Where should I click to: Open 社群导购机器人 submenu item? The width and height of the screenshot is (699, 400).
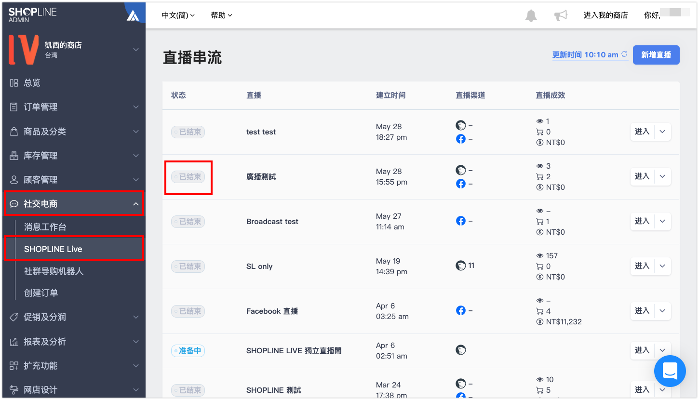click(x=54, y=271)
